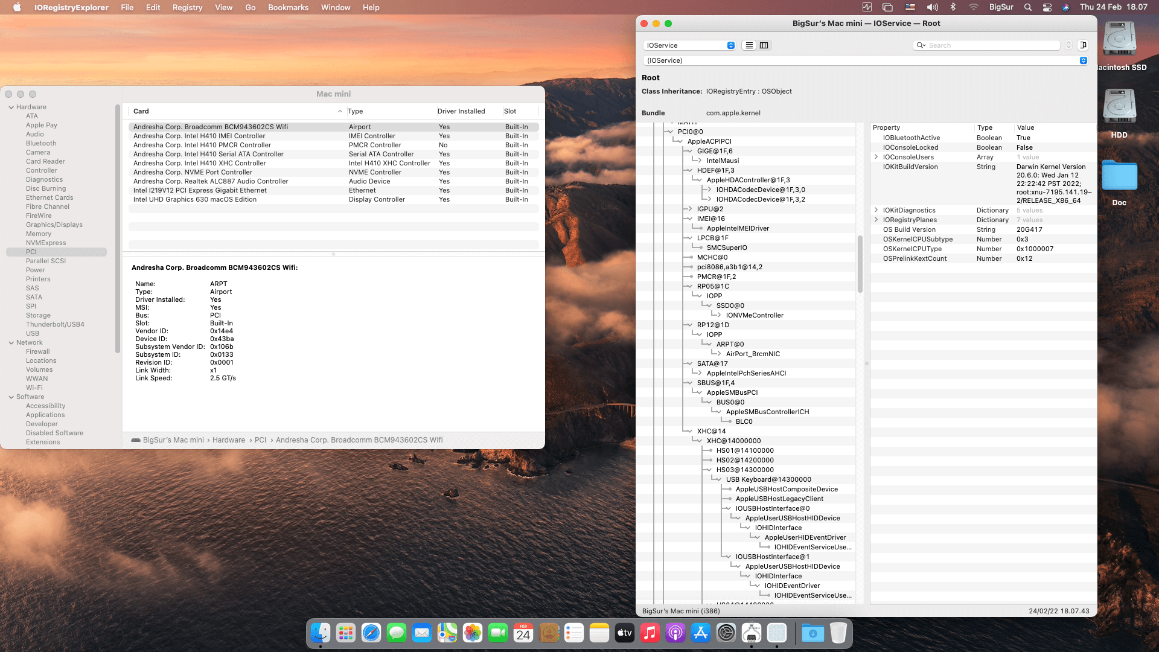
Task: Switch to column browser view icon
Action: coord(764,45)
